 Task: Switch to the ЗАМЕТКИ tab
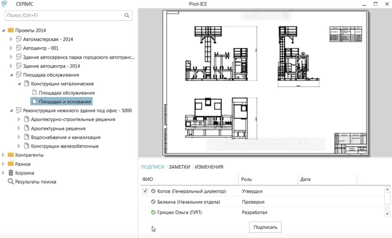coord(179,167)
